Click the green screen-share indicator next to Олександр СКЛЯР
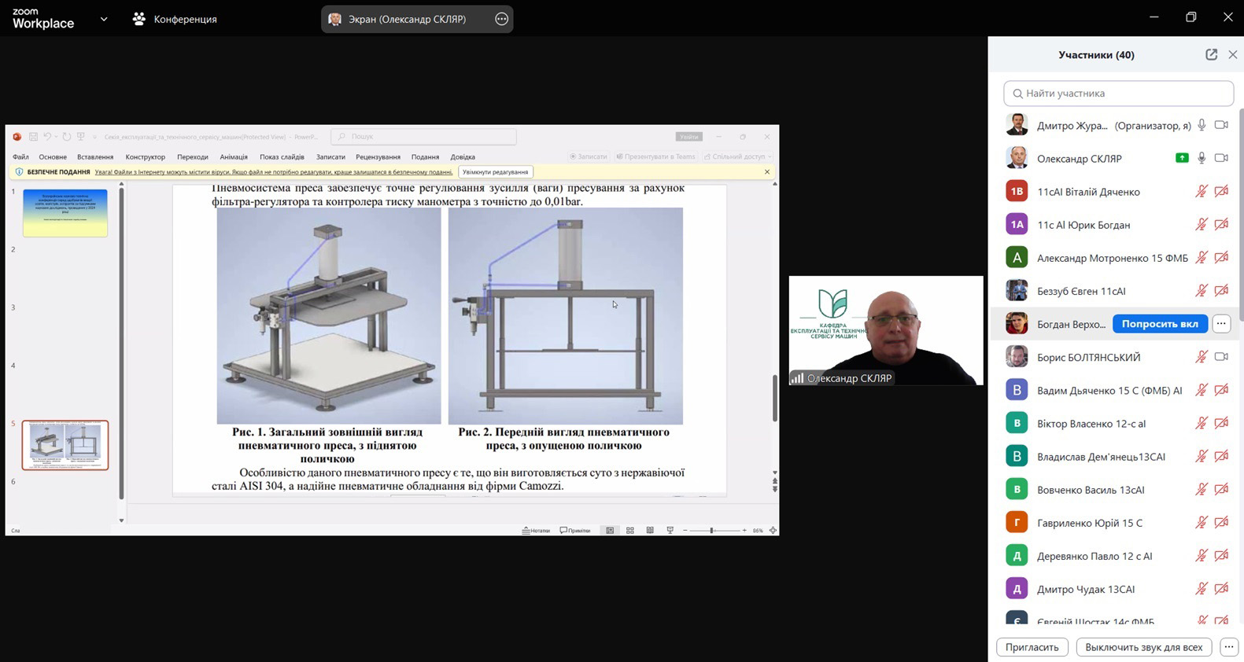The width and height of the screenshot is (1244, 662). [x=1182, y=158]
